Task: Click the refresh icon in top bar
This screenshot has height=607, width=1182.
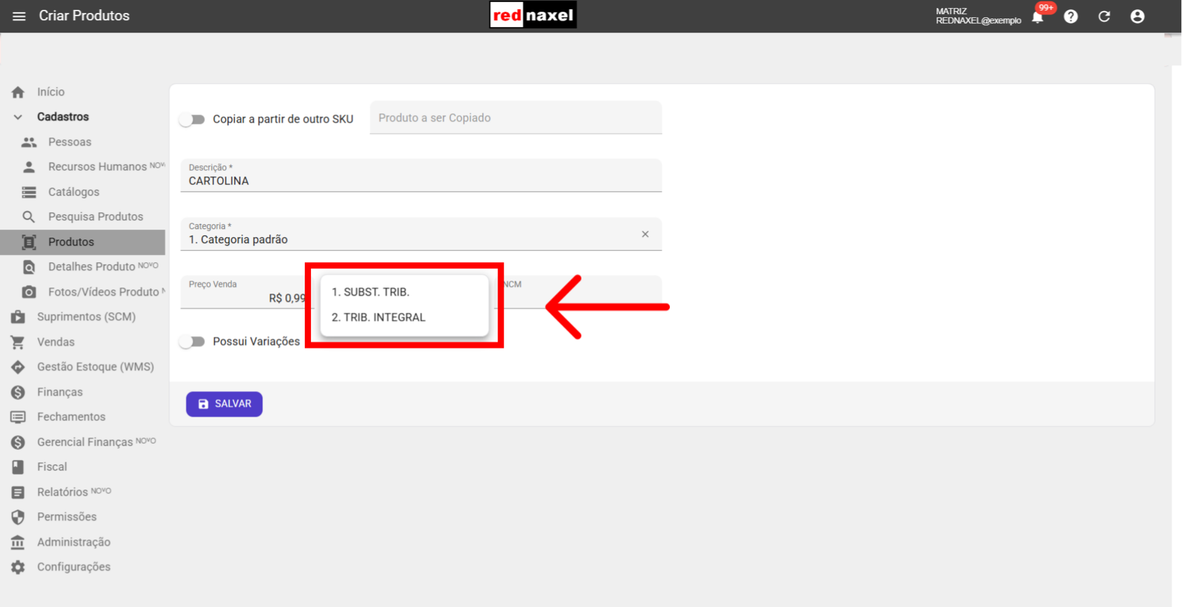Action: click(1104, 17)
